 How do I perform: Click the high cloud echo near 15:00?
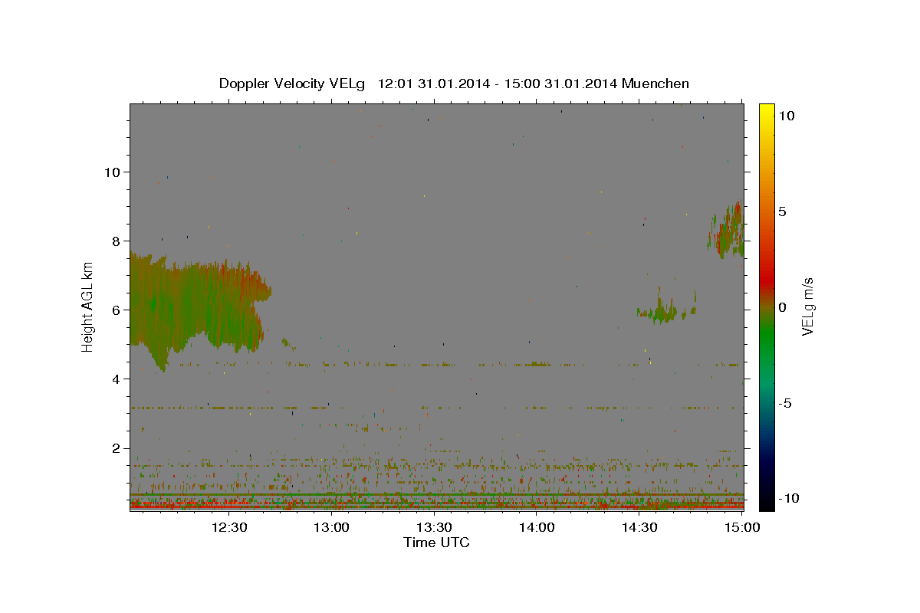click(727, 231)
